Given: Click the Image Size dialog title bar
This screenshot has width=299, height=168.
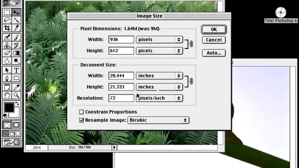Looking at the screenshot, I should coord(149,16).
